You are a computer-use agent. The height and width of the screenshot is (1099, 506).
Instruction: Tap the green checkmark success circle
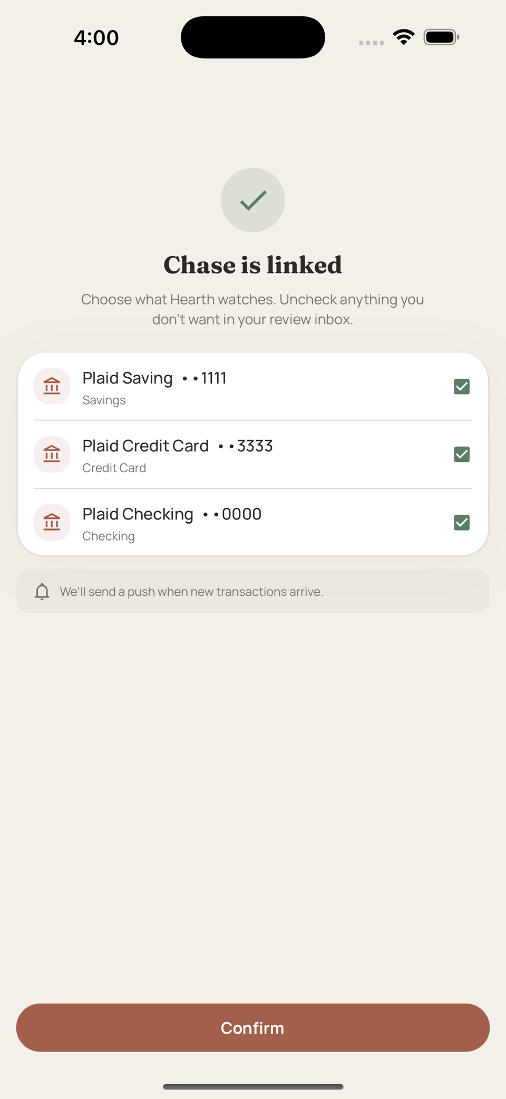click(253, 200)
